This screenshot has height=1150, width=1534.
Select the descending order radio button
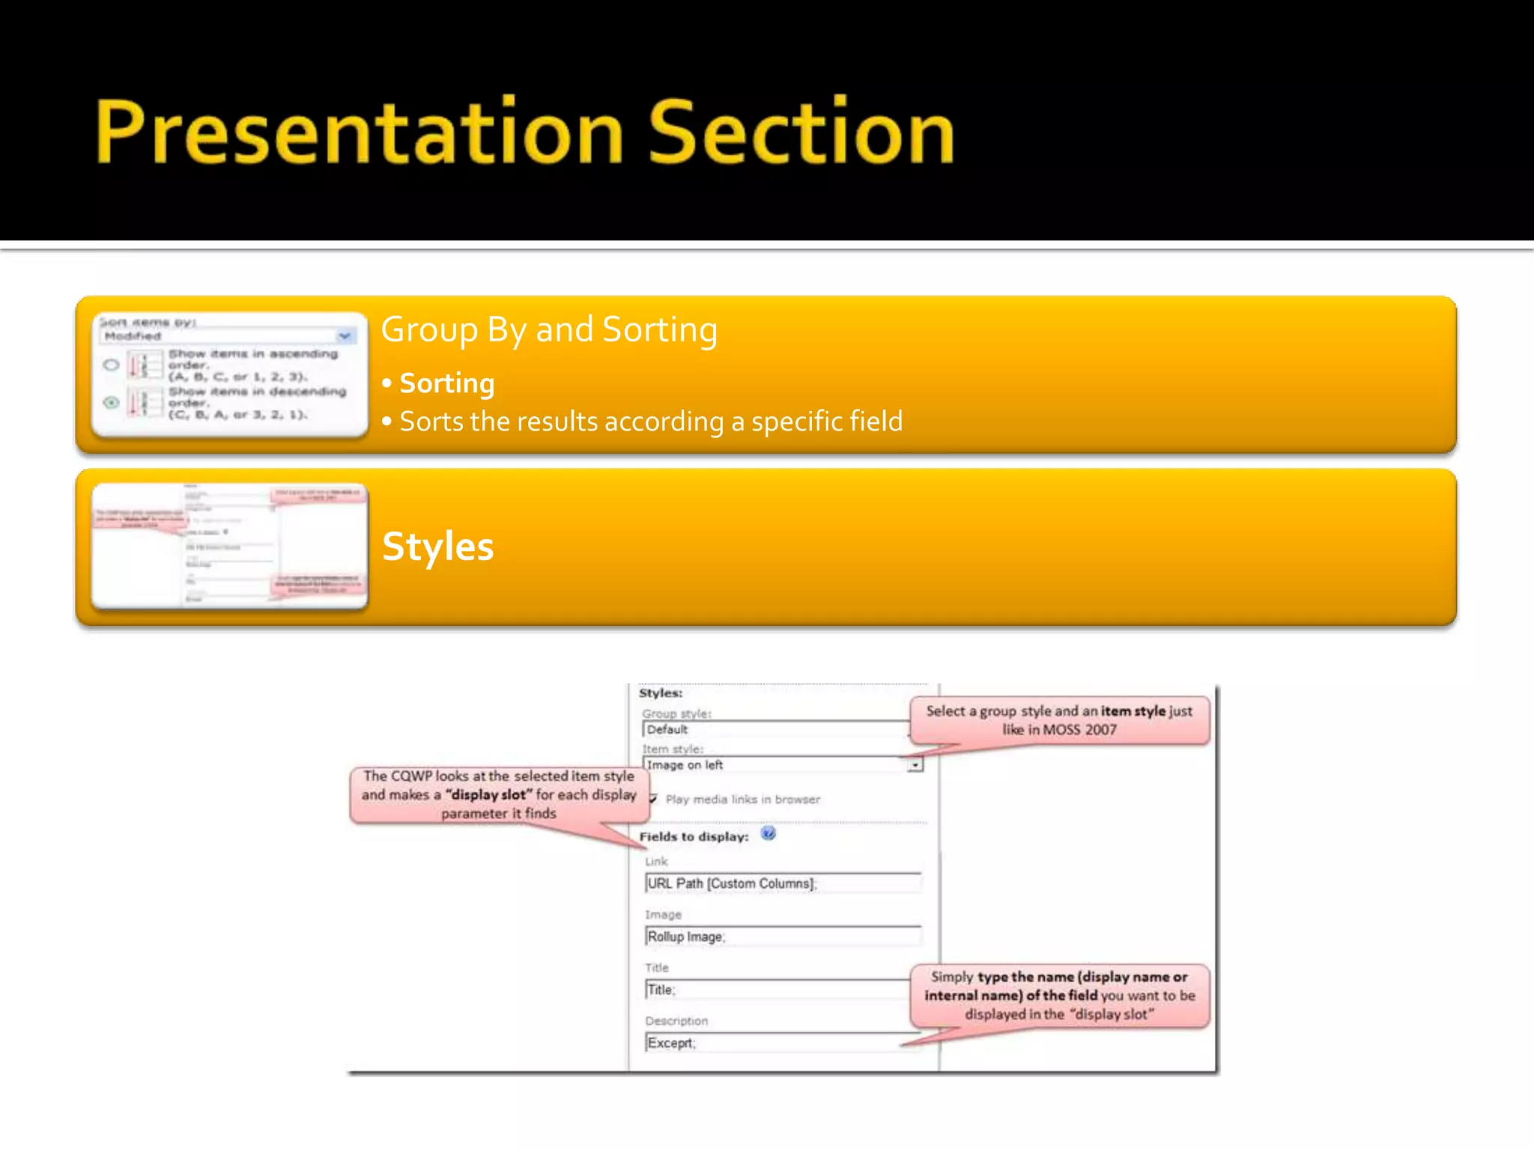(111, 402)
